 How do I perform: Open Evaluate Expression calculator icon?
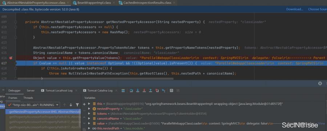pos(171,91)
